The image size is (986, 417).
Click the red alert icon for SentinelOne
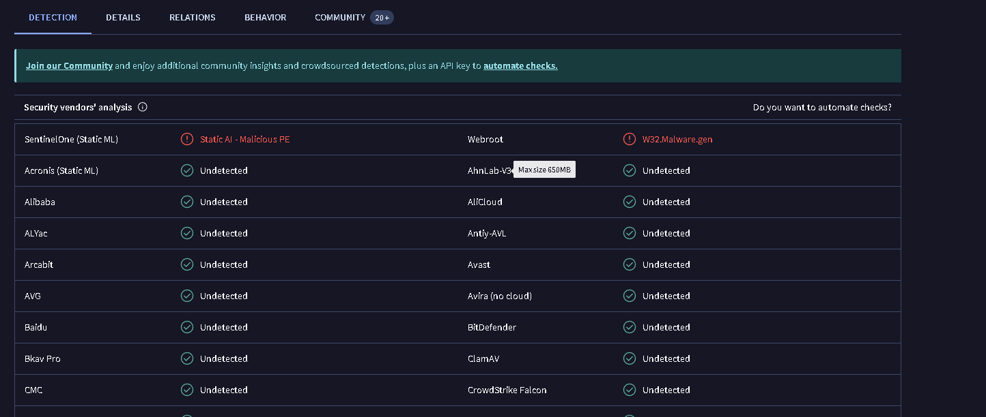187,139
